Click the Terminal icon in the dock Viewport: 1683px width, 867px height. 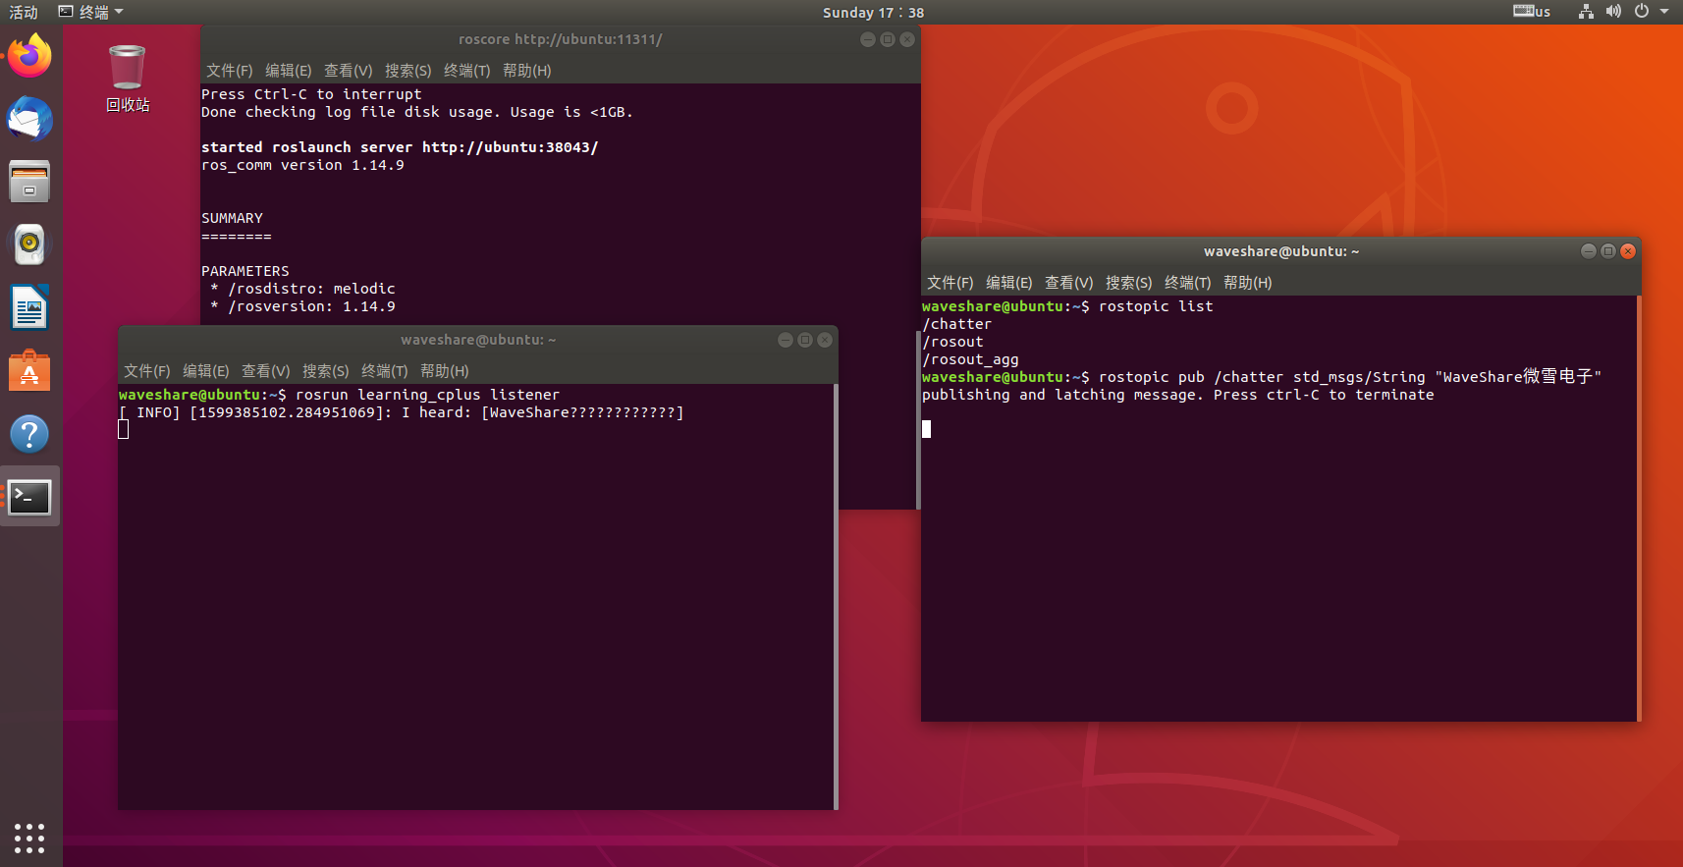(29, 497)
